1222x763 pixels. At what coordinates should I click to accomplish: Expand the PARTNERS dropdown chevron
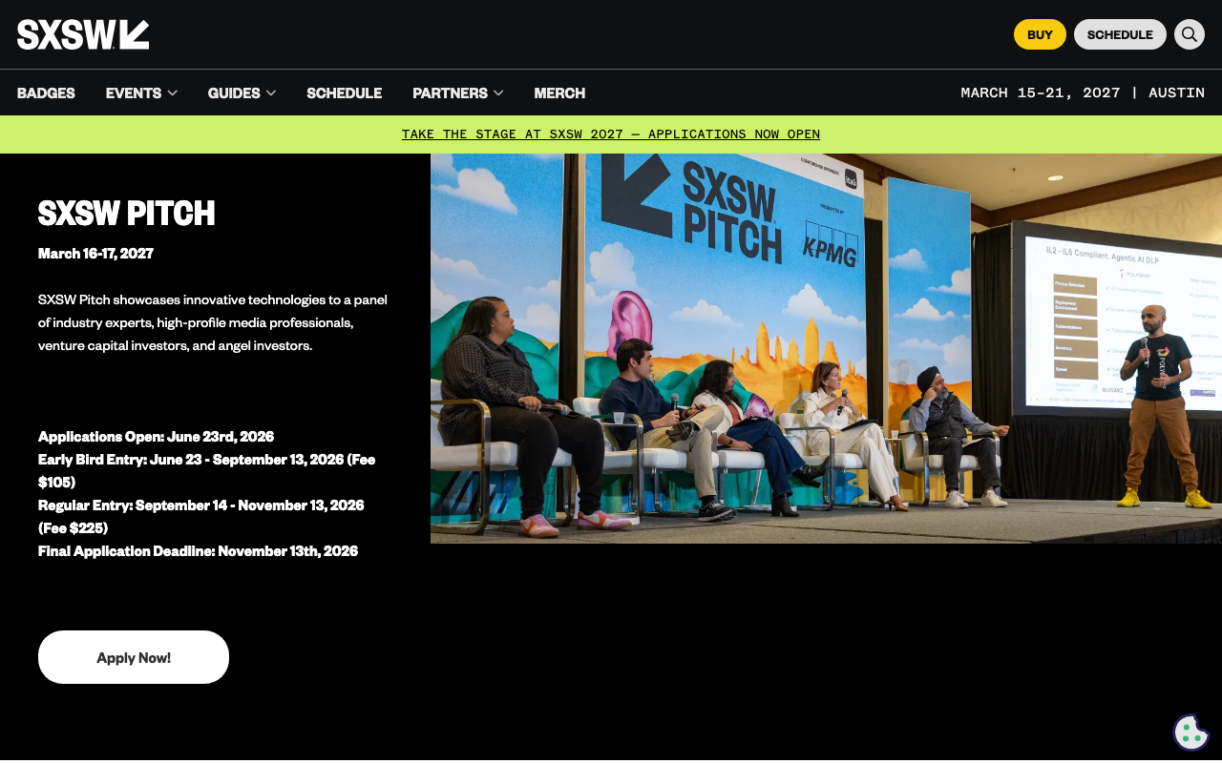point(498,93)
